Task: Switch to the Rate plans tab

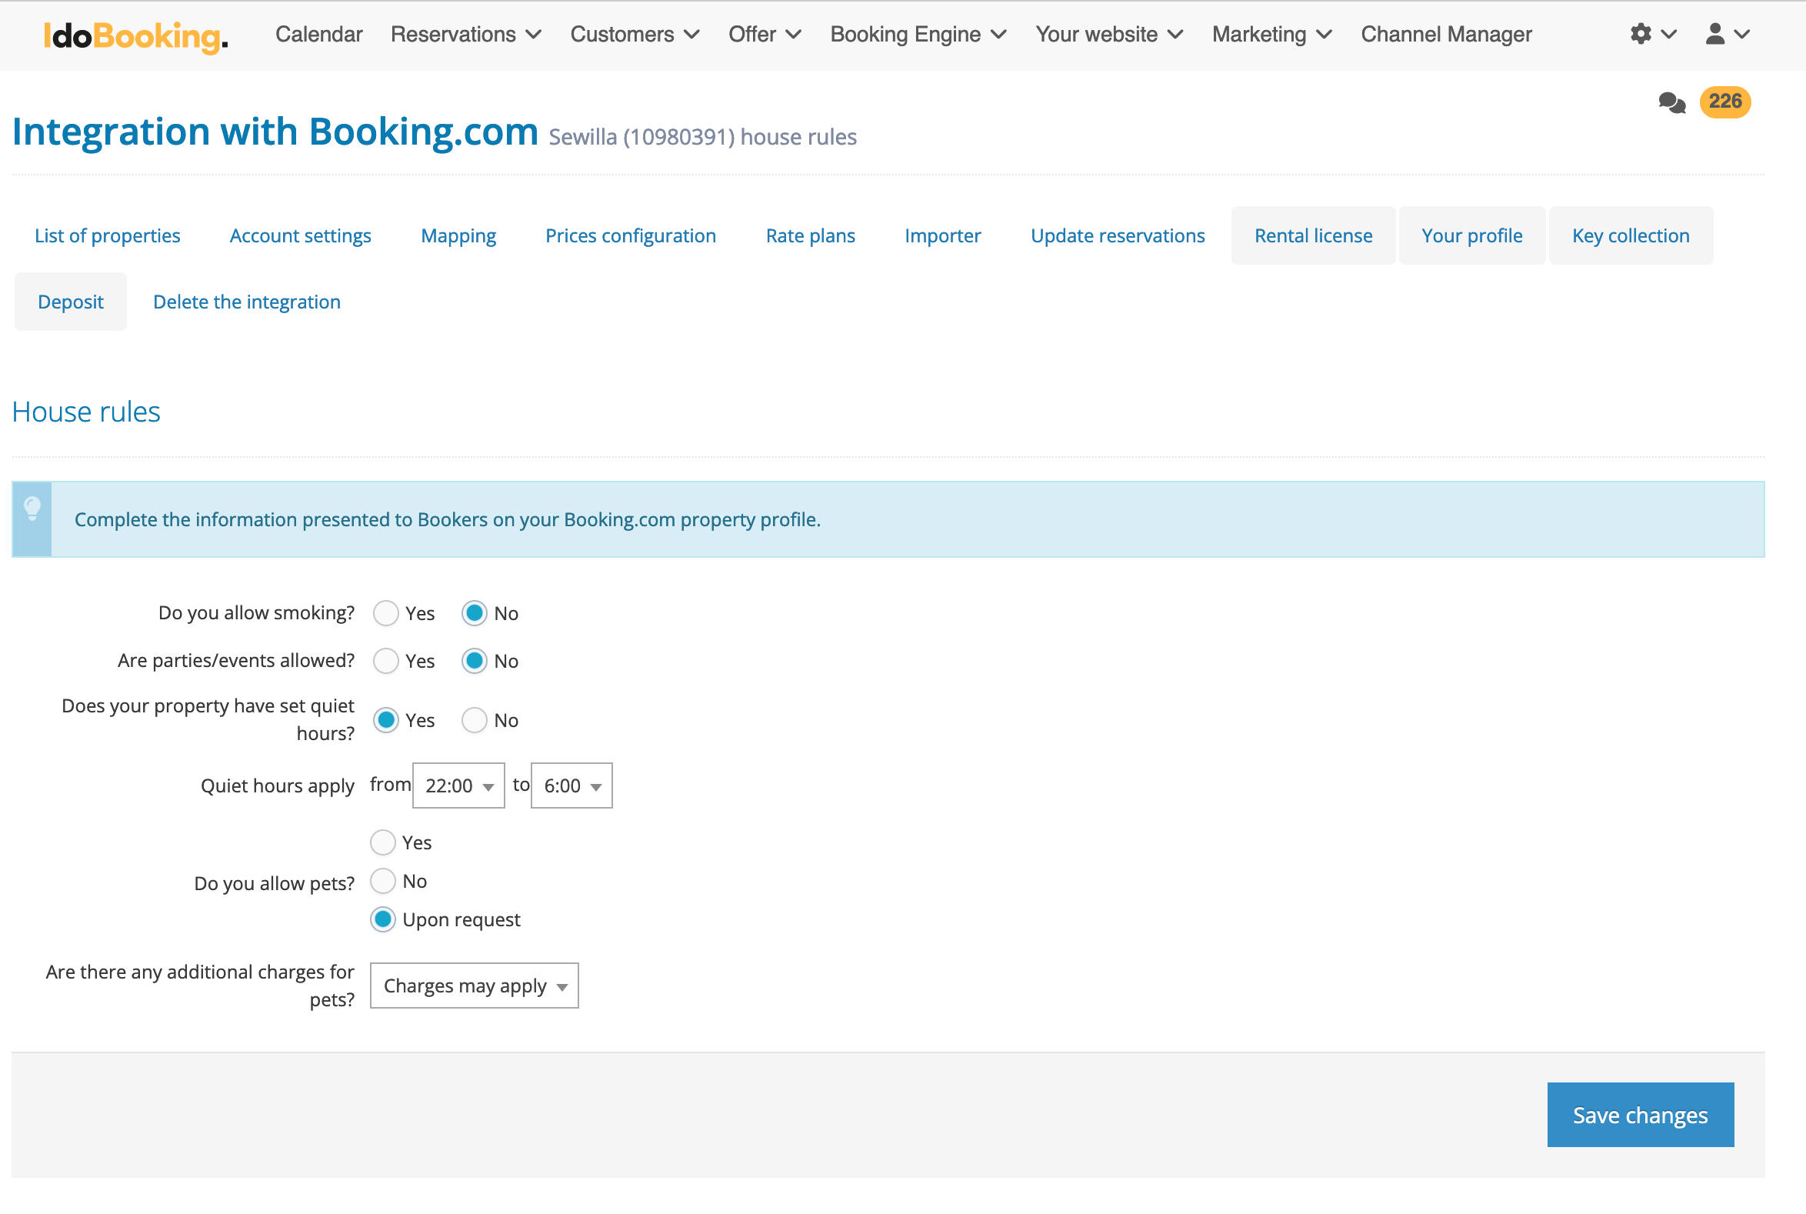Action: [x=810, y=235]
